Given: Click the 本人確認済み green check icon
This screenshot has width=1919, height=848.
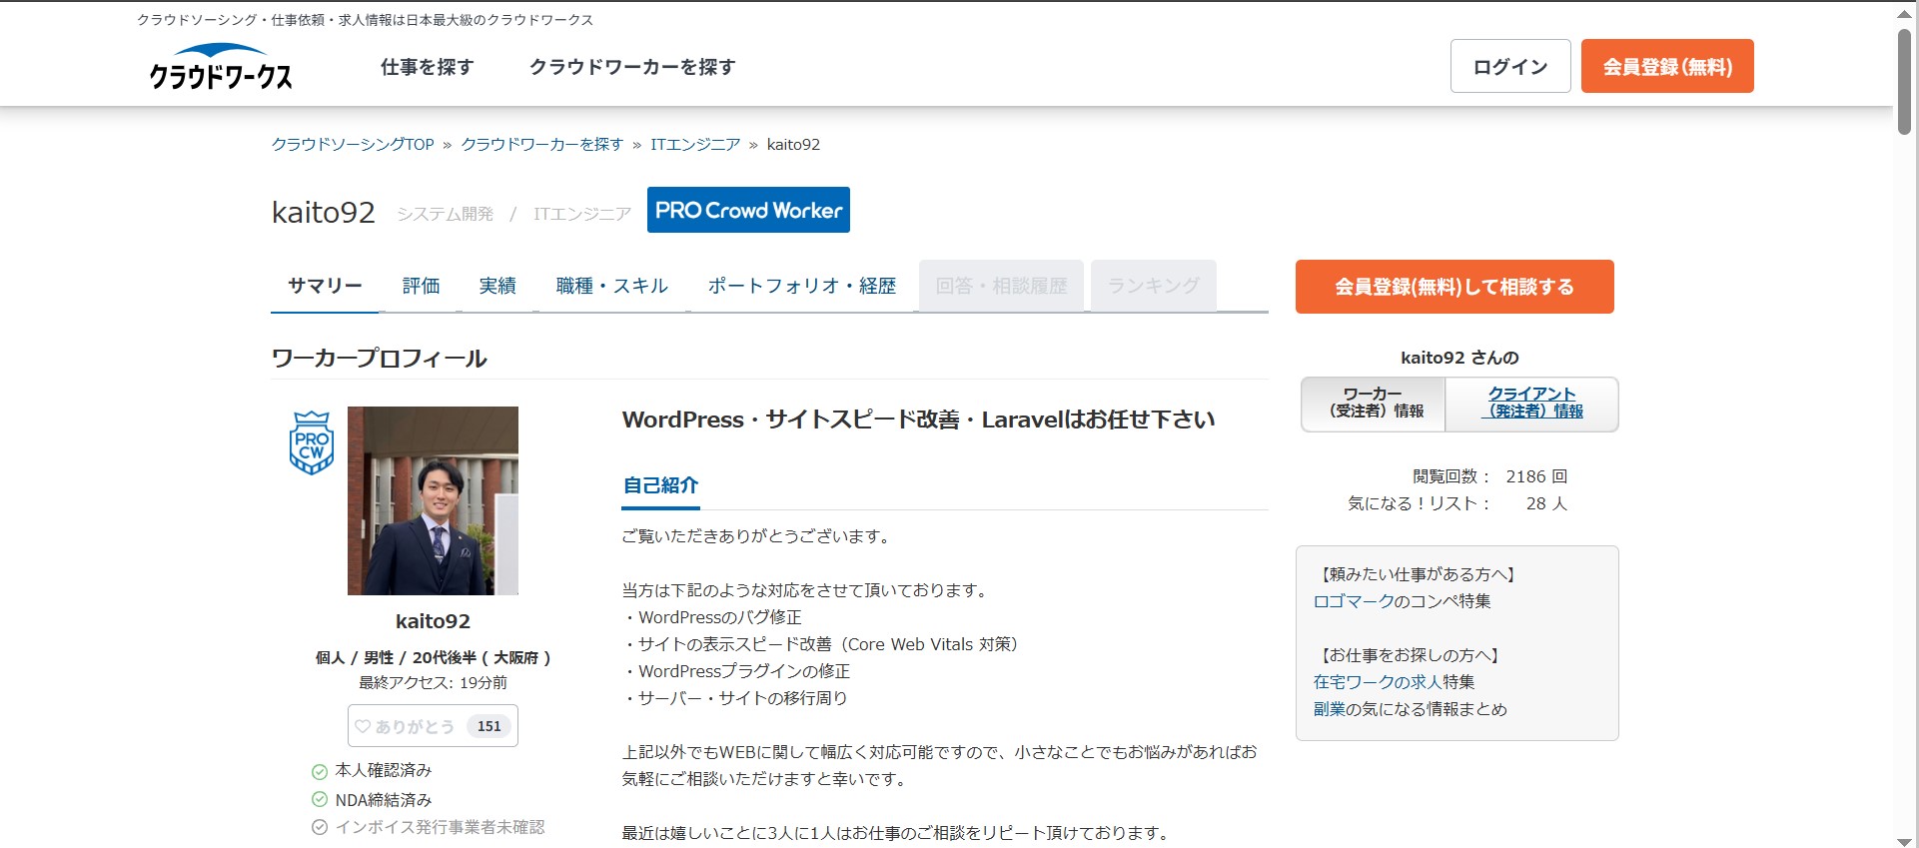Looking at the screenshot, I should tap(320, 771).
